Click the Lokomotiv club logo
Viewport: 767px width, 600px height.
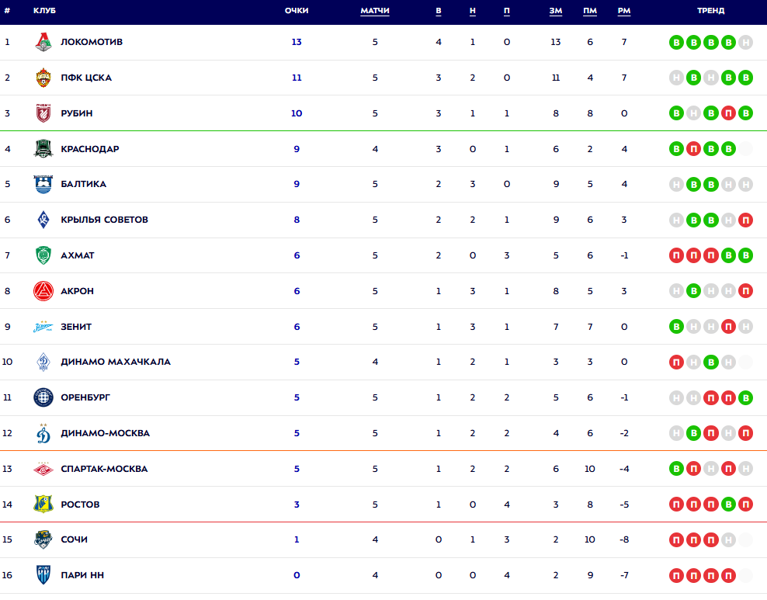pos(43,42)
